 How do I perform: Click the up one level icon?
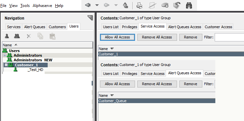click(x=125, y=5)
